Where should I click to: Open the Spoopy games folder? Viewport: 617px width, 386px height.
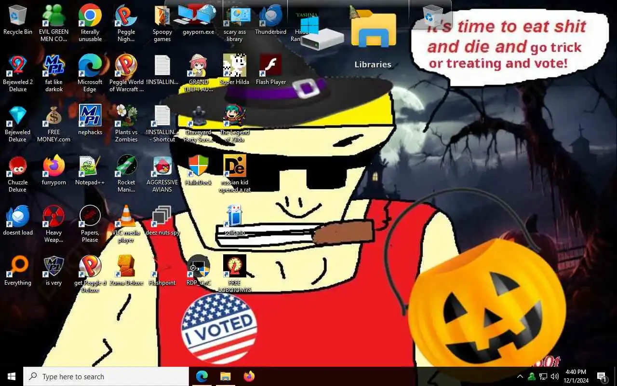pyautogui.click(x=162, y=23)
